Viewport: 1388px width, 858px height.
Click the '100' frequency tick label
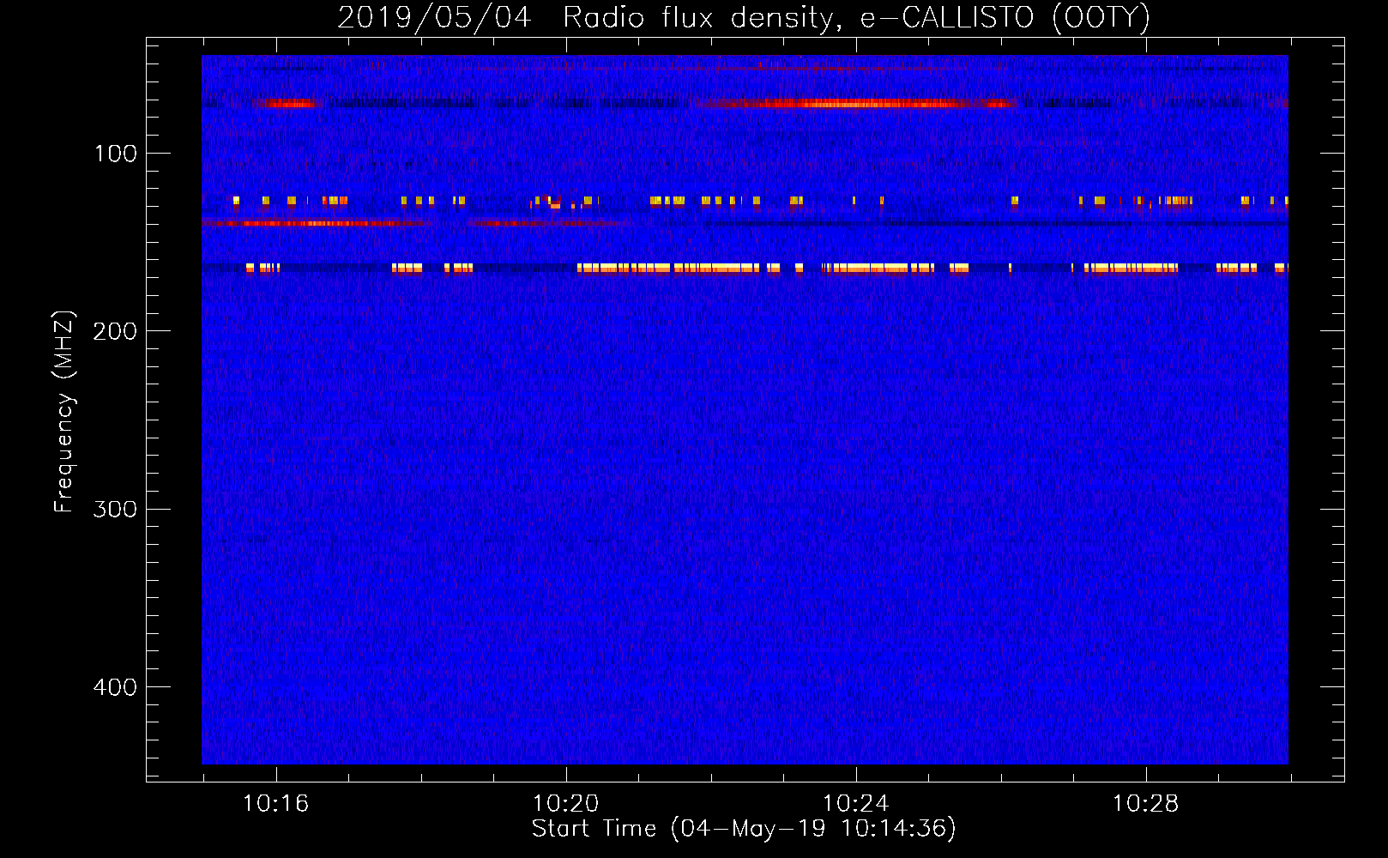coord(116,154)
